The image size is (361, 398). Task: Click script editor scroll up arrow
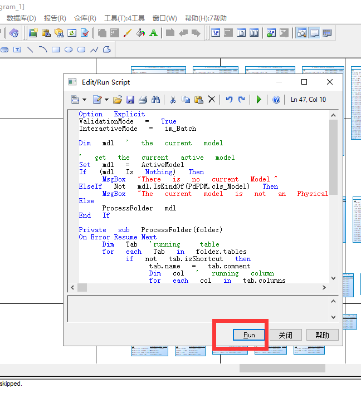[334, 115]
